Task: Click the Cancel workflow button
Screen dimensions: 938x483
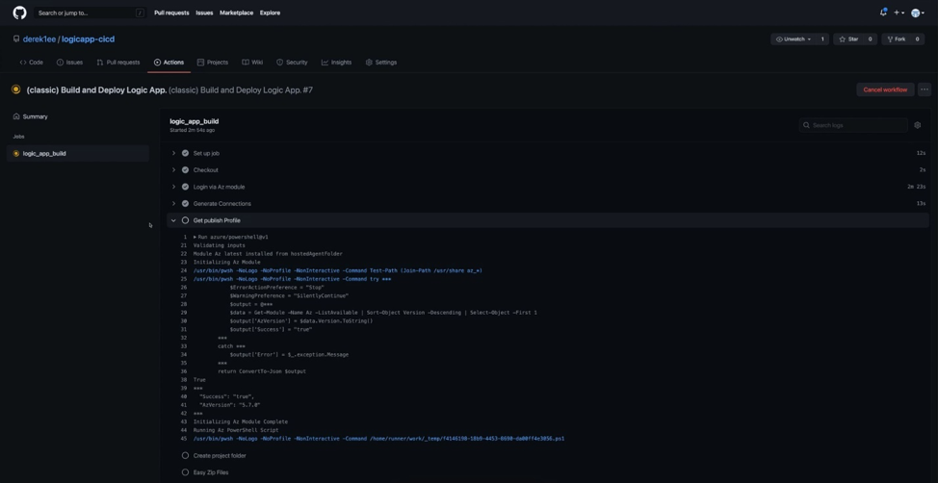Action: pos(885,89)
